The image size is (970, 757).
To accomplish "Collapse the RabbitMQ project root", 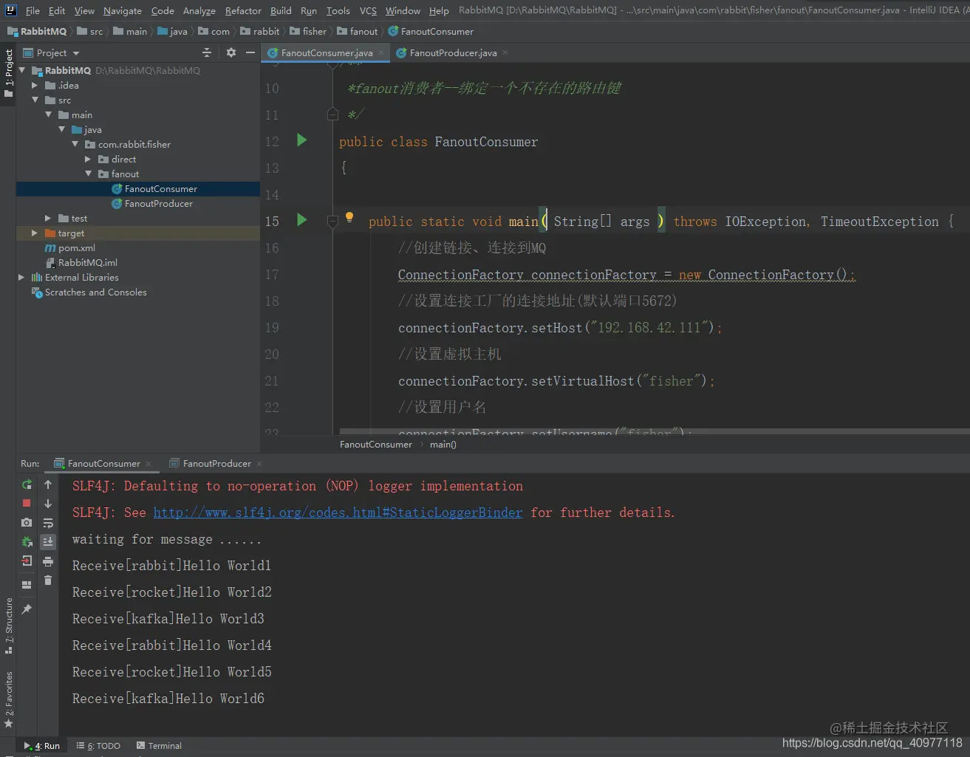I will [22, 70].
